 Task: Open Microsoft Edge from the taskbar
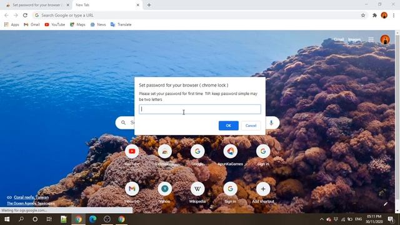(x=93, y=219)
